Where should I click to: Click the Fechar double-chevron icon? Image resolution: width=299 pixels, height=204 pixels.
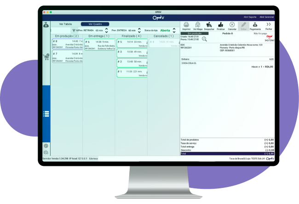coord(269,25)
